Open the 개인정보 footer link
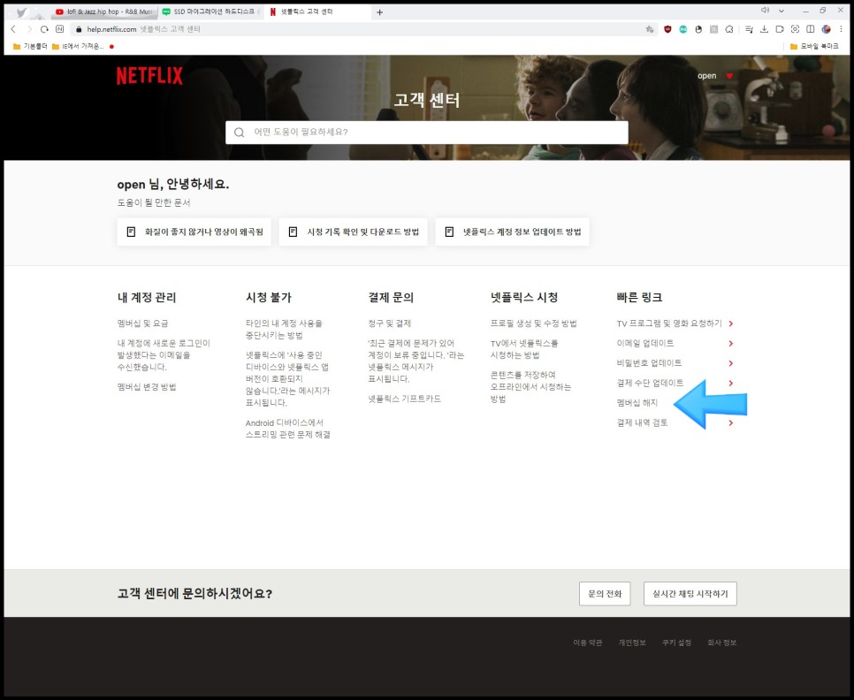This screenshot has height=700, width=854. point(632,643)
